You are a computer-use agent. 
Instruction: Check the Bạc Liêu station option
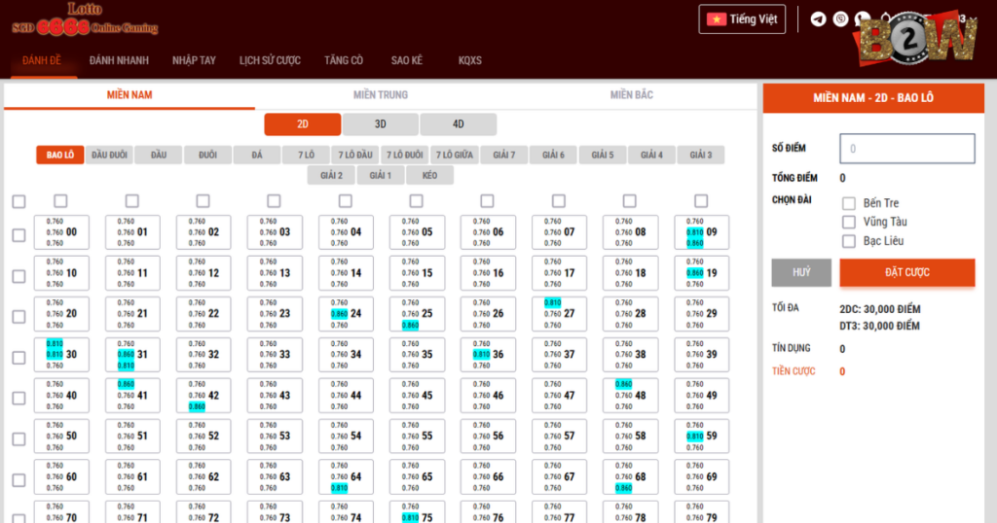click(x=849, y=241)
